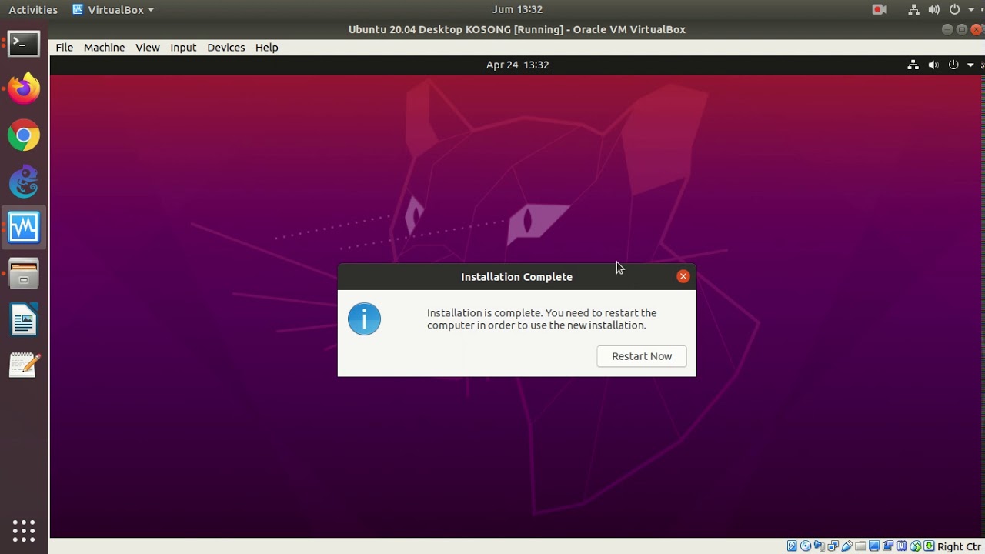Open the Files manager from the dock
Image resolution: width=985 pixels, height=554 pixels.
point(24,274)
